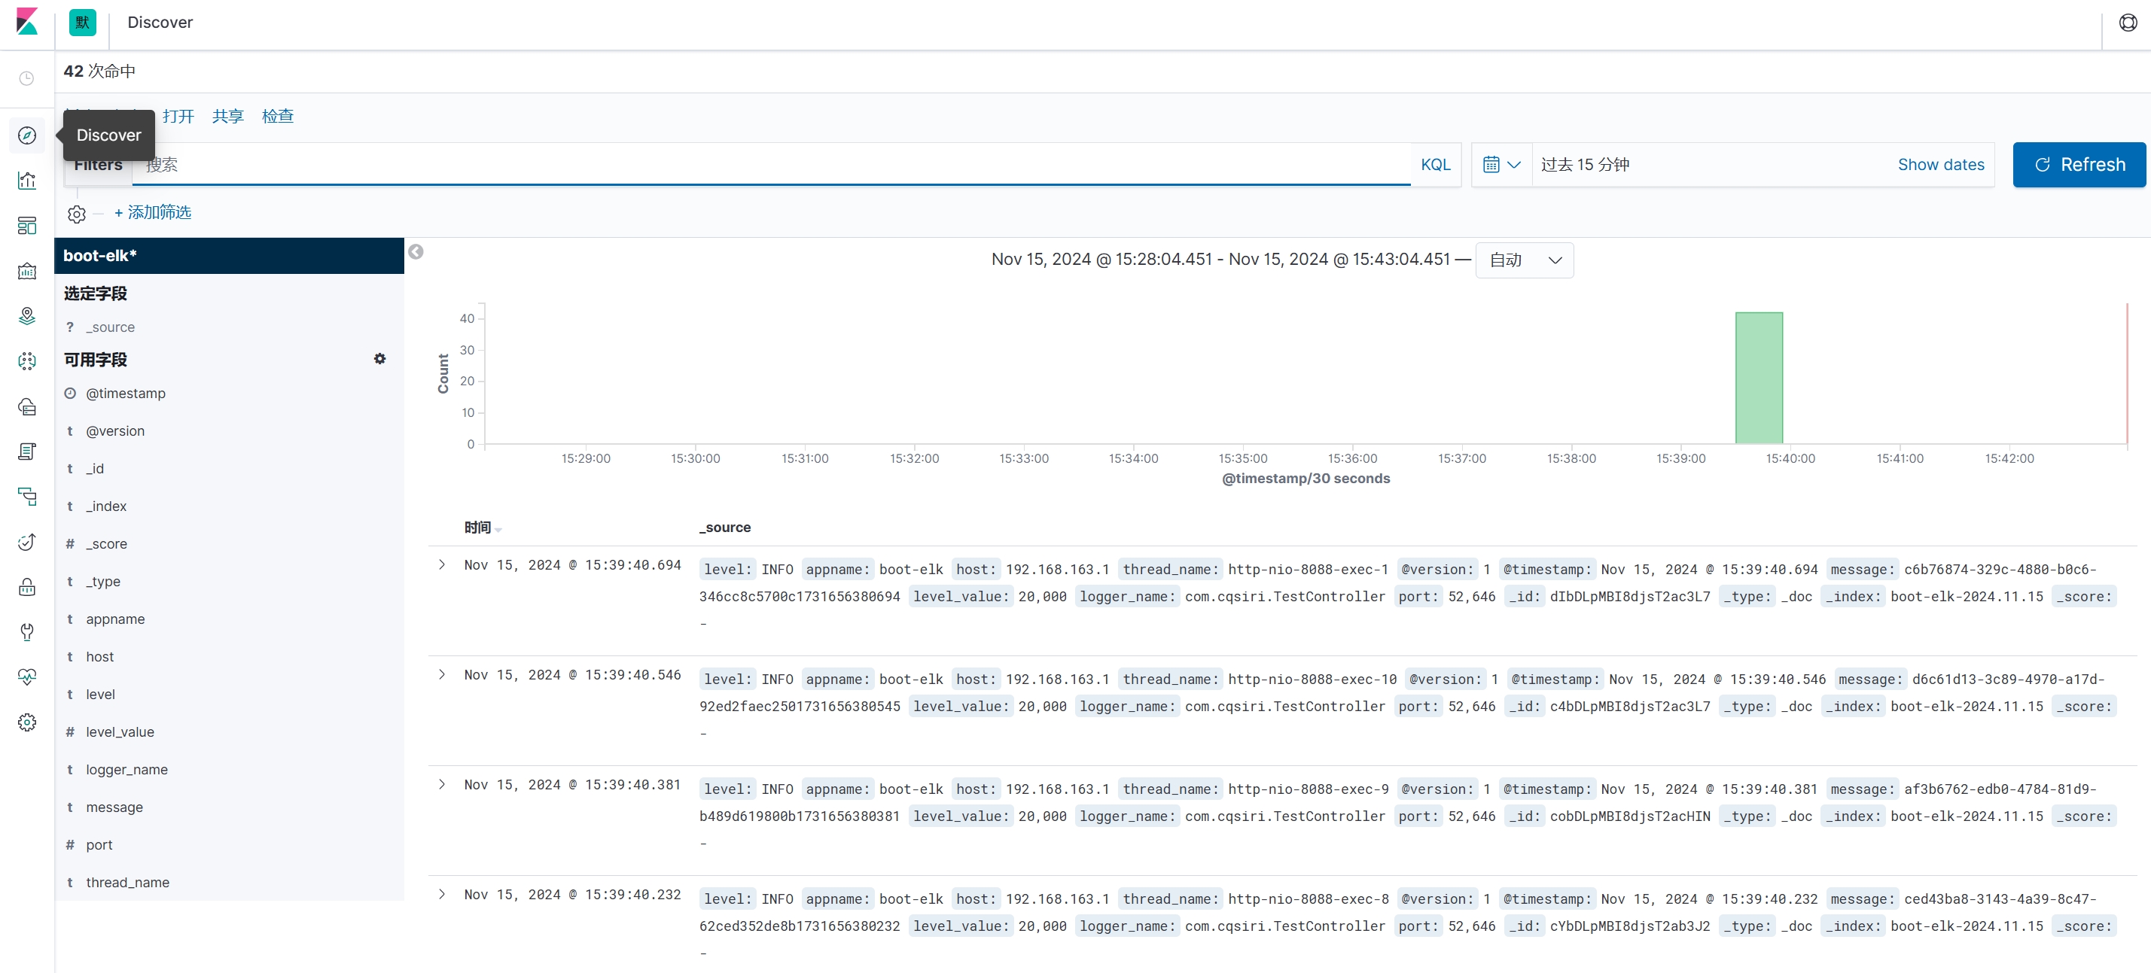Screen dimensions: 2151x973
Task: Open the 自动 interval dropdown
Action: 1524,260
